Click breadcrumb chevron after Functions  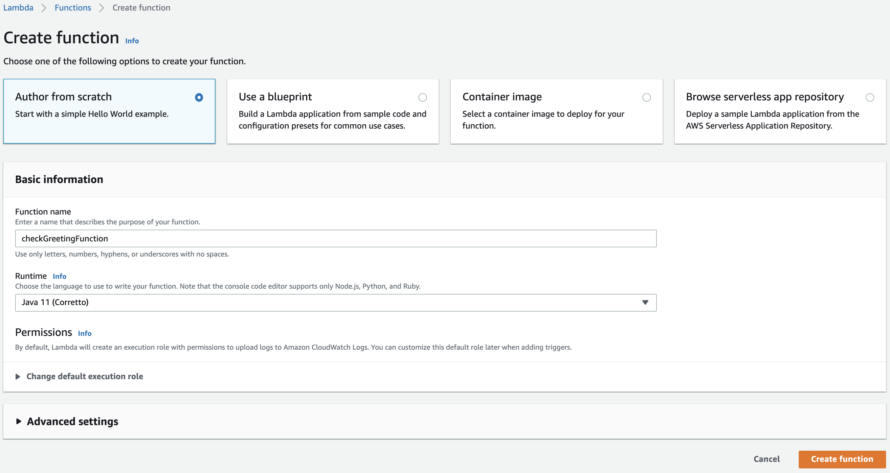coord(101,8)
